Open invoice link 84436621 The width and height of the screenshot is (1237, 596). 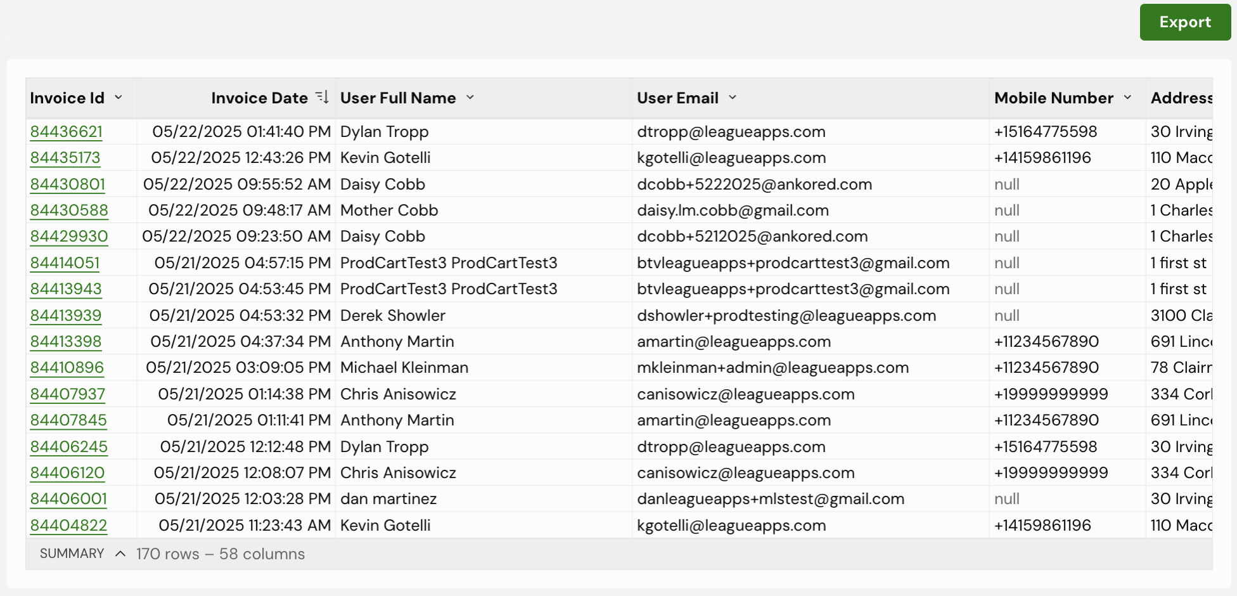click(67, 131)
